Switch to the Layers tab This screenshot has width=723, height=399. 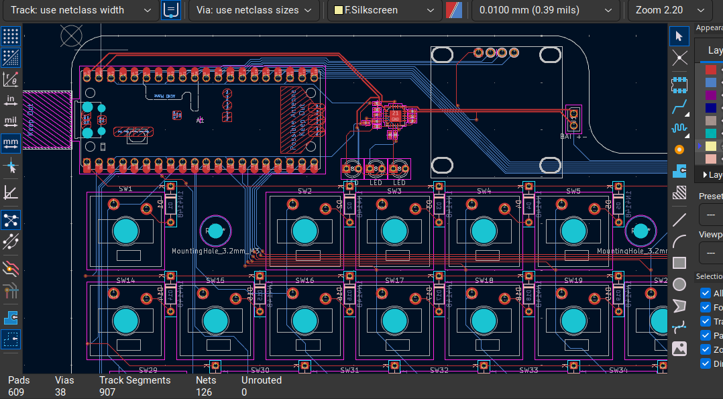click(x=715, y=50)
